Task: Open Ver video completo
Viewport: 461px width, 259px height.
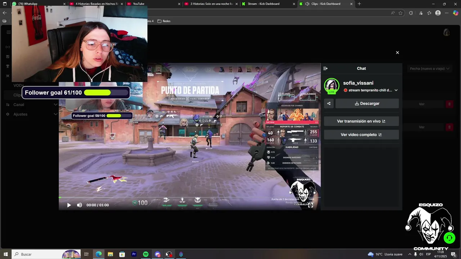Action: [x=361, y=135]
